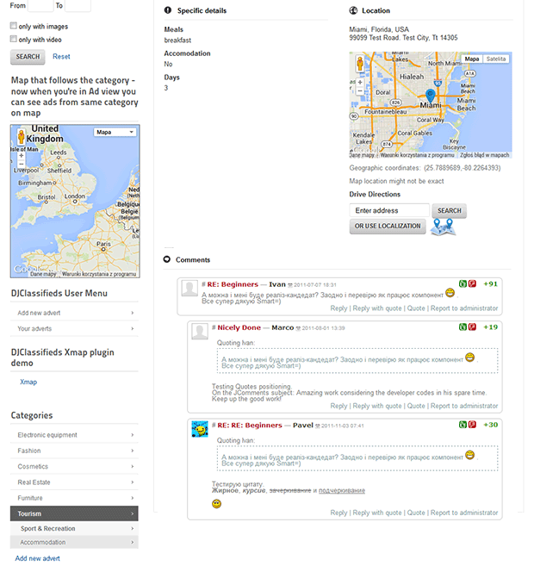Switch Miami map to Mapa view

coord(472,59)
